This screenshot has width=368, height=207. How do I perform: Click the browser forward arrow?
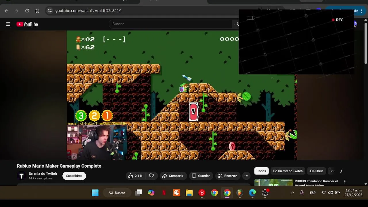(x=17, y=11)
